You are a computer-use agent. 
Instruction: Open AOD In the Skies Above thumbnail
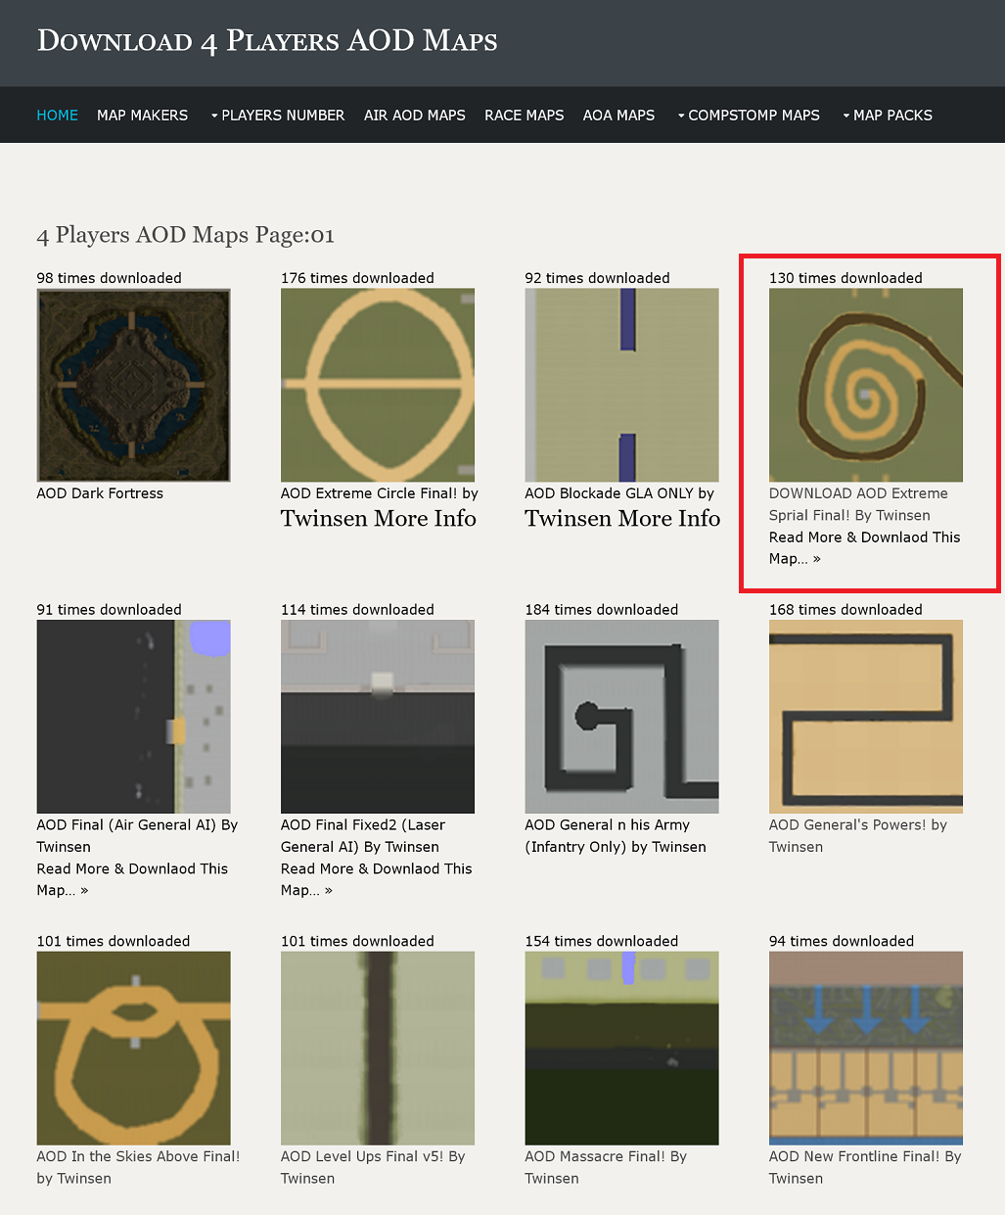point(133,1048)
